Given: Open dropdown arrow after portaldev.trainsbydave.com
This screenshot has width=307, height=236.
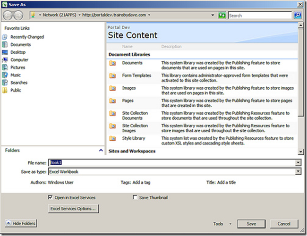Looking at the screenshot, I should (149, 15).
